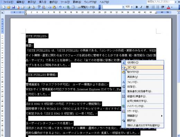180x137 pixels.
Task: Open the 罫線(A) menu
Action: (77, 2)
